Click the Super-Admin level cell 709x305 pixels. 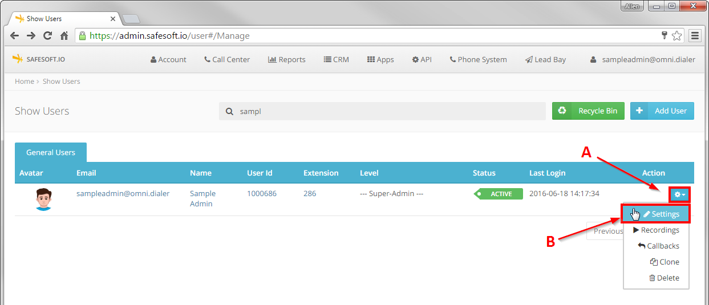[391, 193]
